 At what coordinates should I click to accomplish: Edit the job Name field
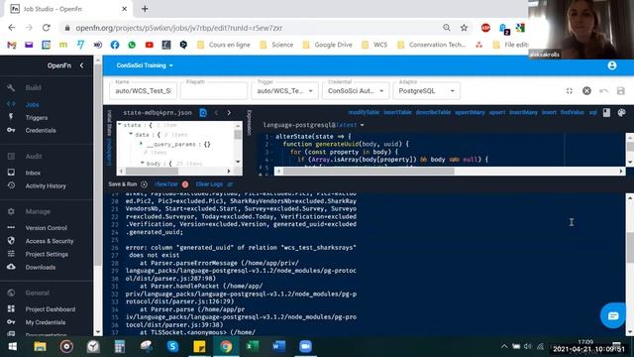point(143,91)
